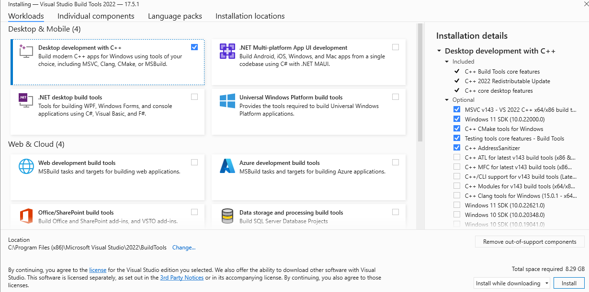Click the Desktop development with C++ icon
The image size is (589, 292).
25,51
